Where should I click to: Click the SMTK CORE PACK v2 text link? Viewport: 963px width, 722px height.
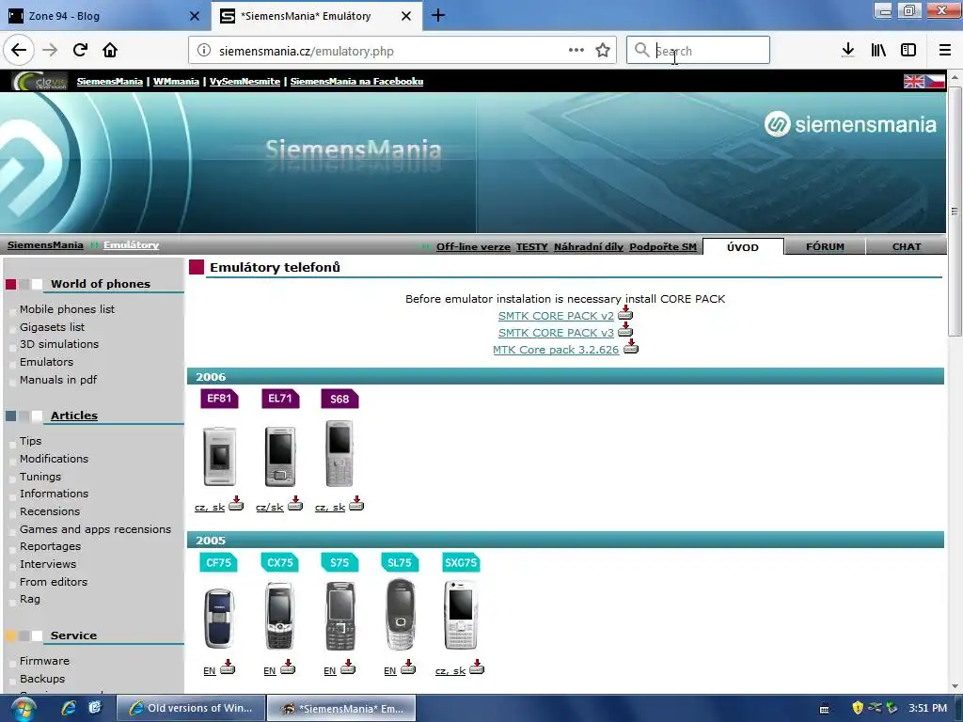556,316
